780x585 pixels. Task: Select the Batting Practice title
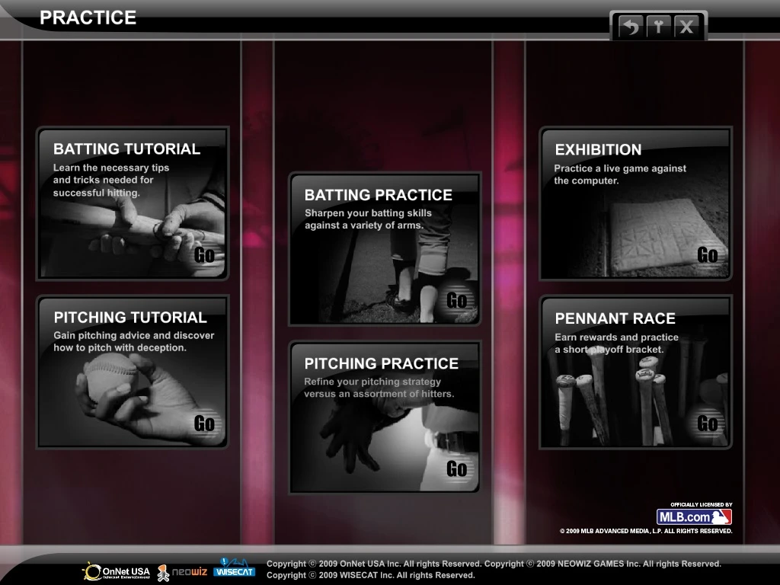(379, 194)
